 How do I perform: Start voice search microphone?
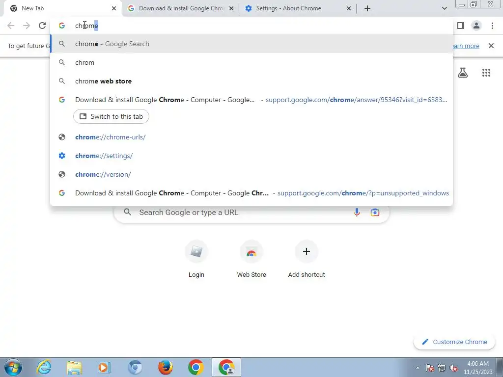(357, 212)
